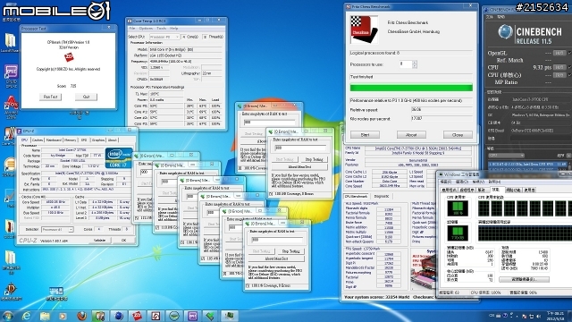572x322 pixels.
Task: Switch to CPU-Z SPD tab
Action: [84, 140]
